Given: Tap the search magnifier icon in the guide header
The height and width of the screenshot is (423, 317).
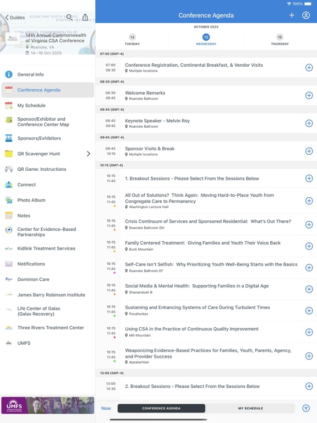Looking at the screenshot, I should (x=69, y=17).
